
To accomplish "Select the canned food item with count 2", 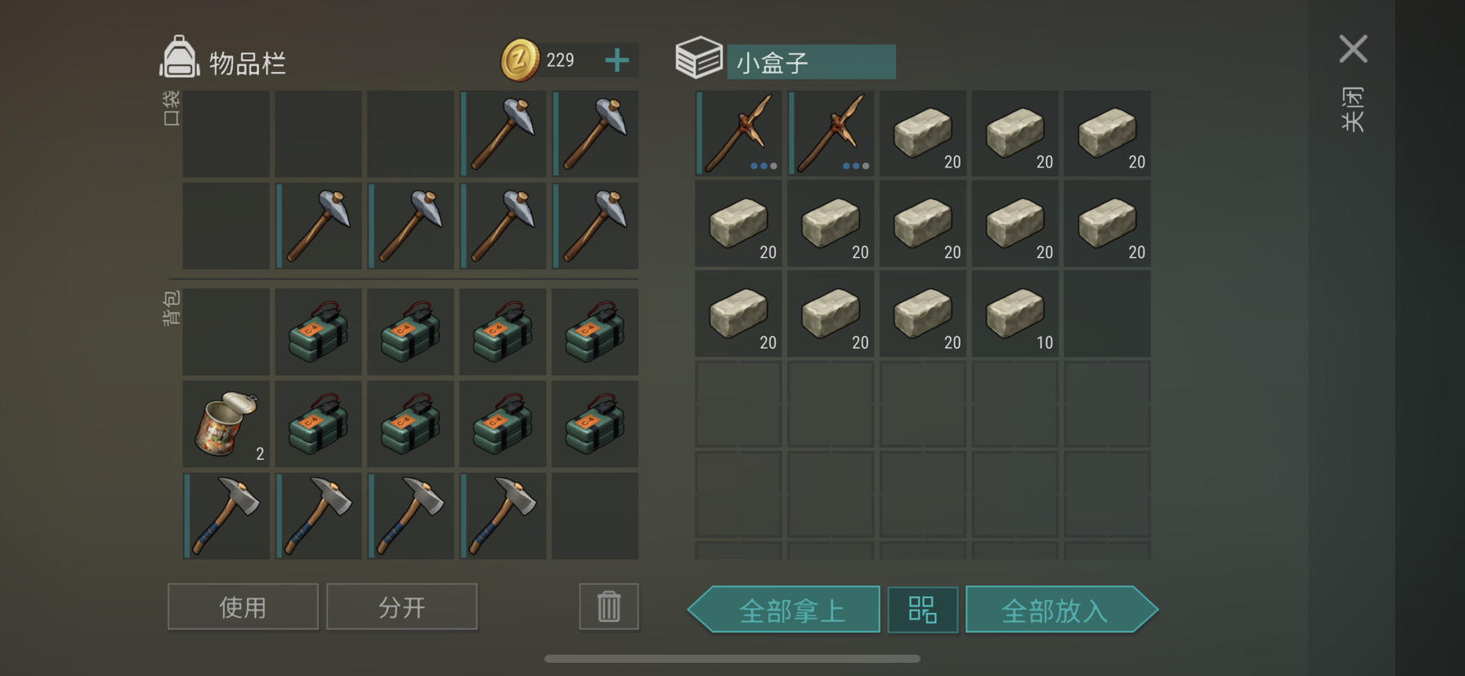I will click(x=226, y=424).
